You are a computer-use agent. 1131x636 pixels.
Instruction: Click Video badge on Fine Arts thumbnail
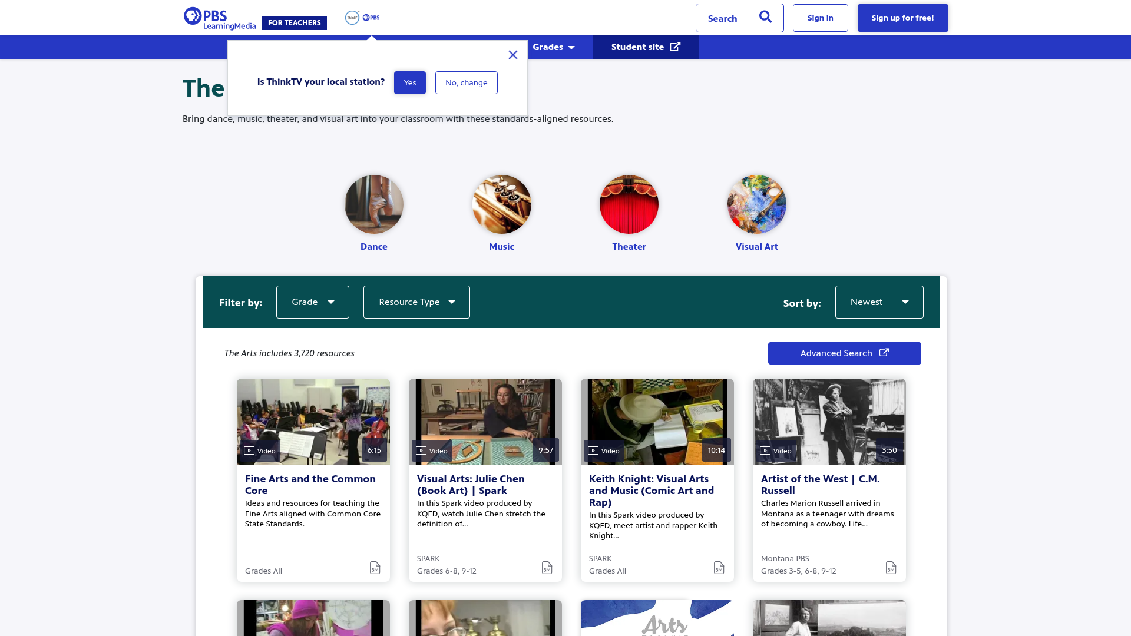260,450
